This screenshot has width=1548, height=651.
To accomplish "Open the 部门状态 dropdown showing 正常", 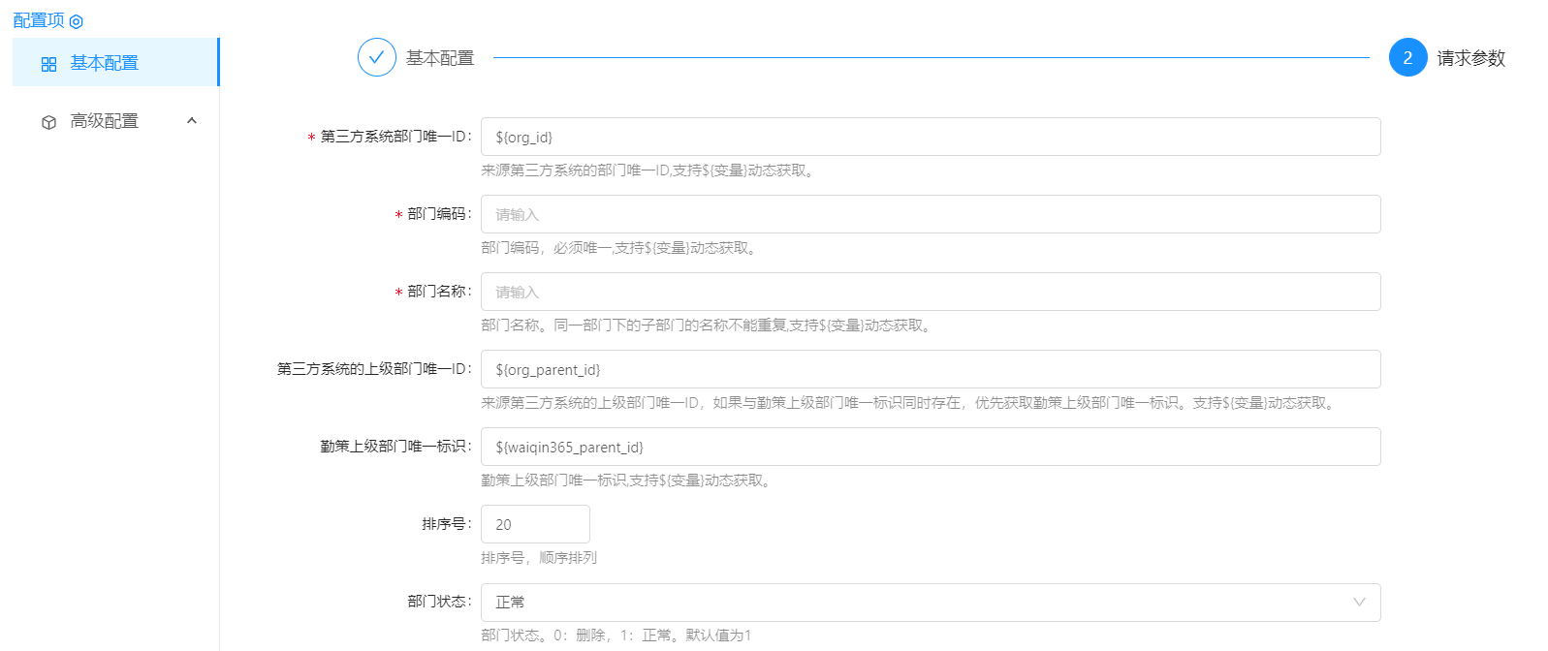I will (930, 602).
